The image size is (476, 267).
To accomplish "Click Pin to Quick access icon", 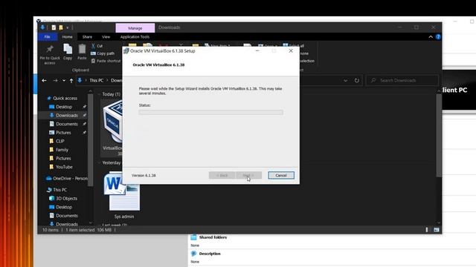I will click(x=50, y=49).
